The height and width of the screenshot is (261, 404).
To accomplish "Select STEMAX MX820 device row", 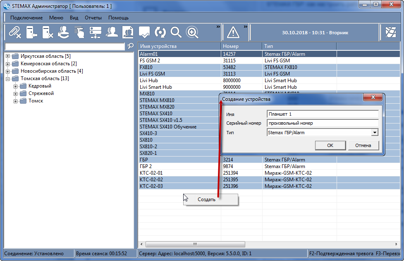I will tap(179, 107).
